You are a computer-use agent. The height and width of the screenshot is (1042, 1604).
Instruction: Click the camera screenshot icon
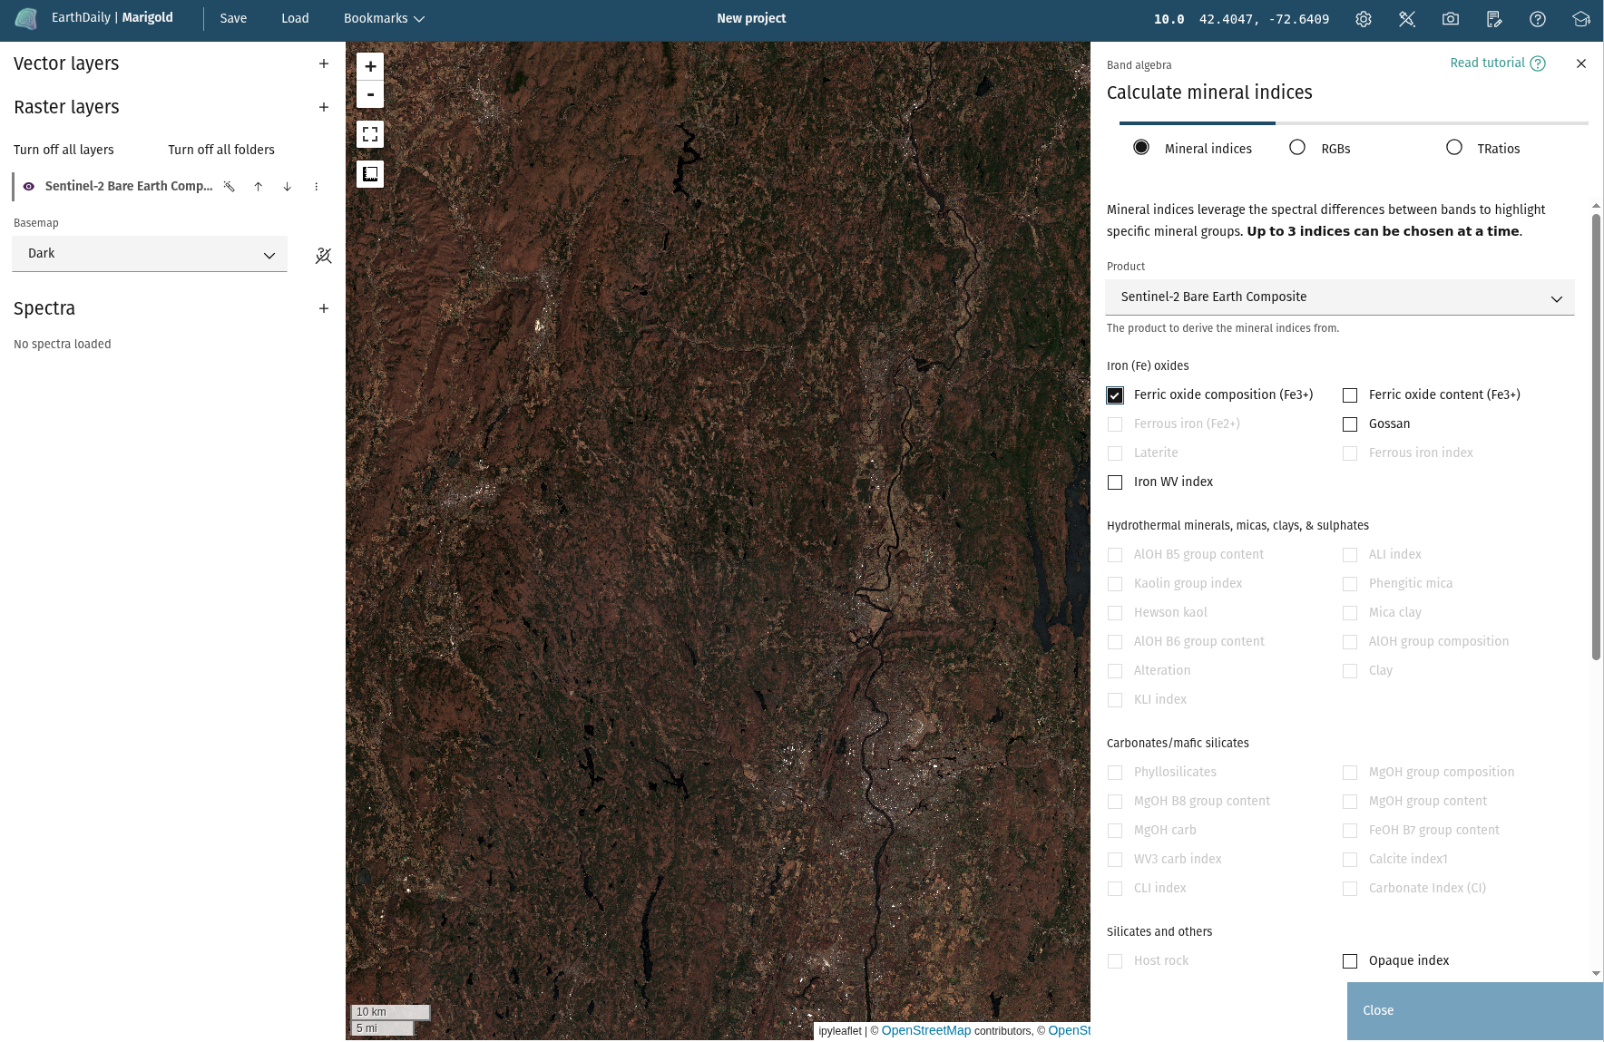[x=1450, y=19]
